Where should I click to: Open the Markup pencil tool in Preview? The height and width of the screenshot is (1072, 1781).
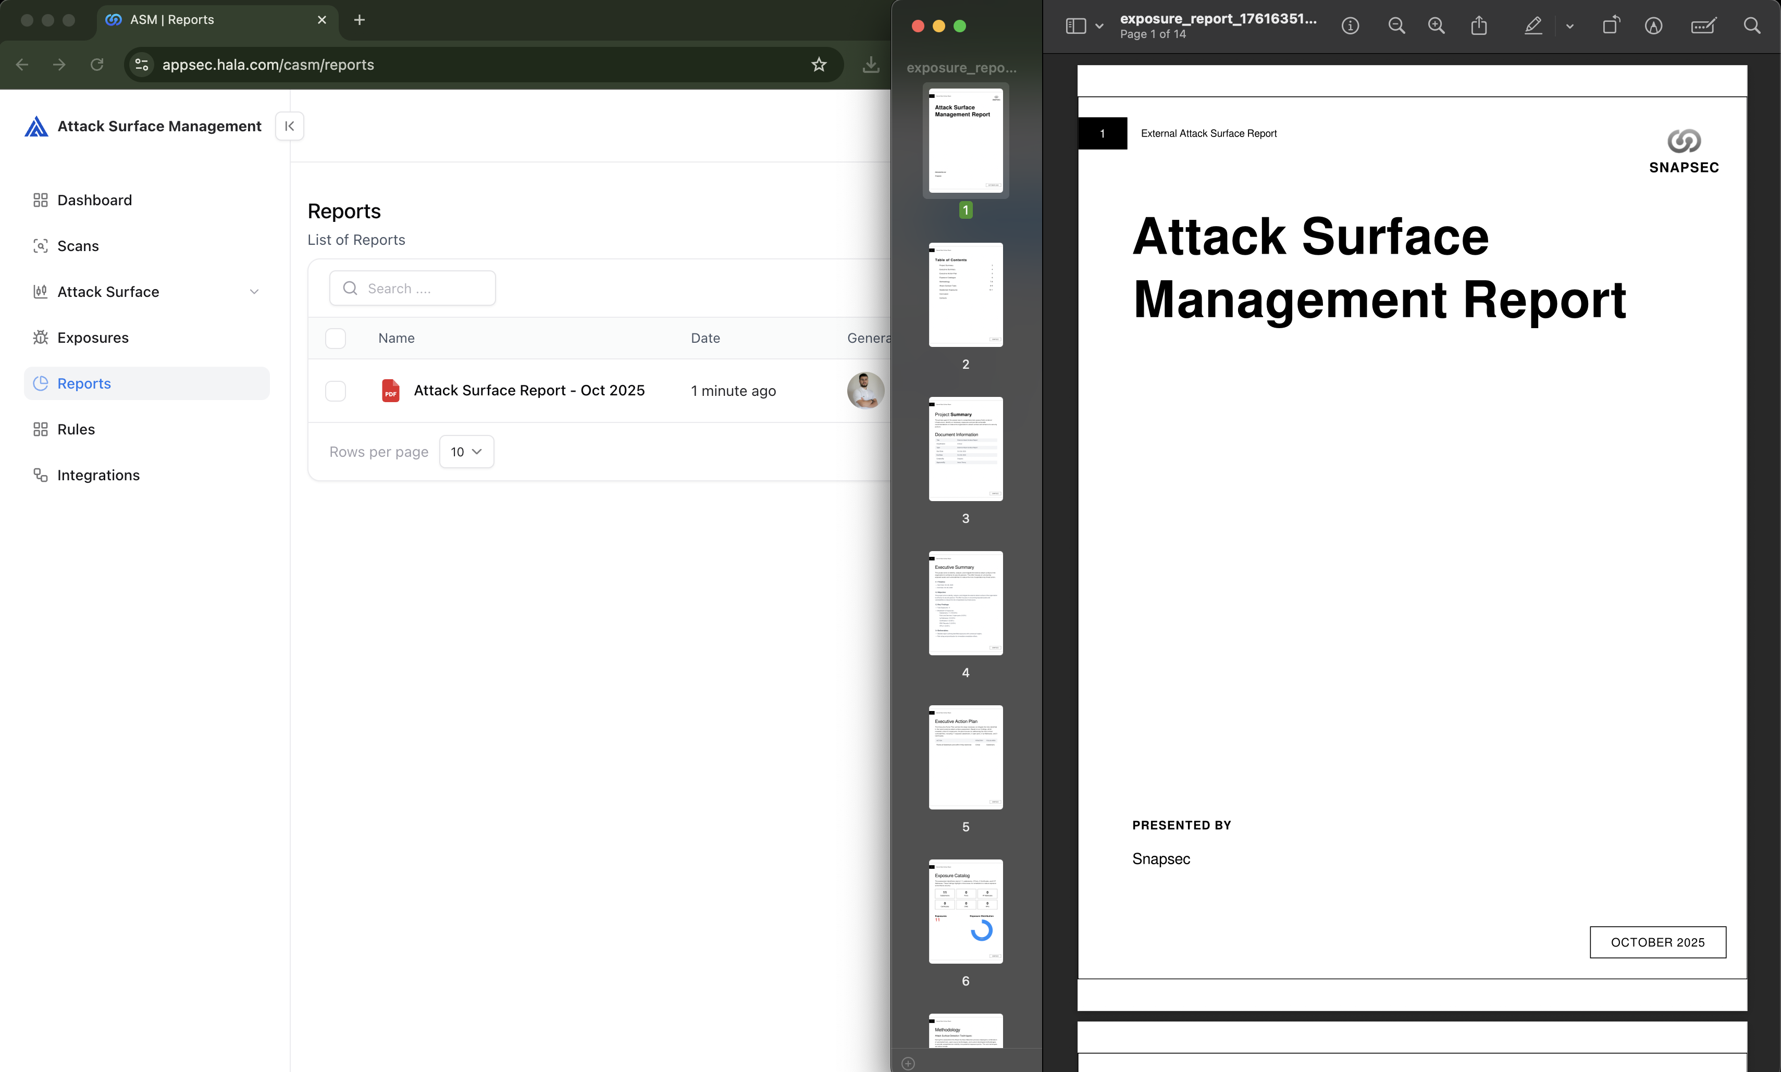click(1533, 26)
